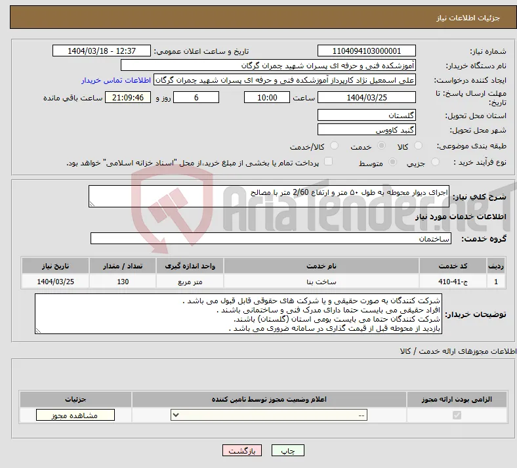Screen dimensions: 517x468
Task: Click the کد خدمت column header
Action: tap(453, 266)
